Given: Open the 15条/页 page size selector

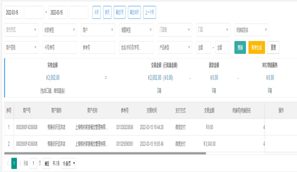Looking at the screenshot, I should coord(69,163).
